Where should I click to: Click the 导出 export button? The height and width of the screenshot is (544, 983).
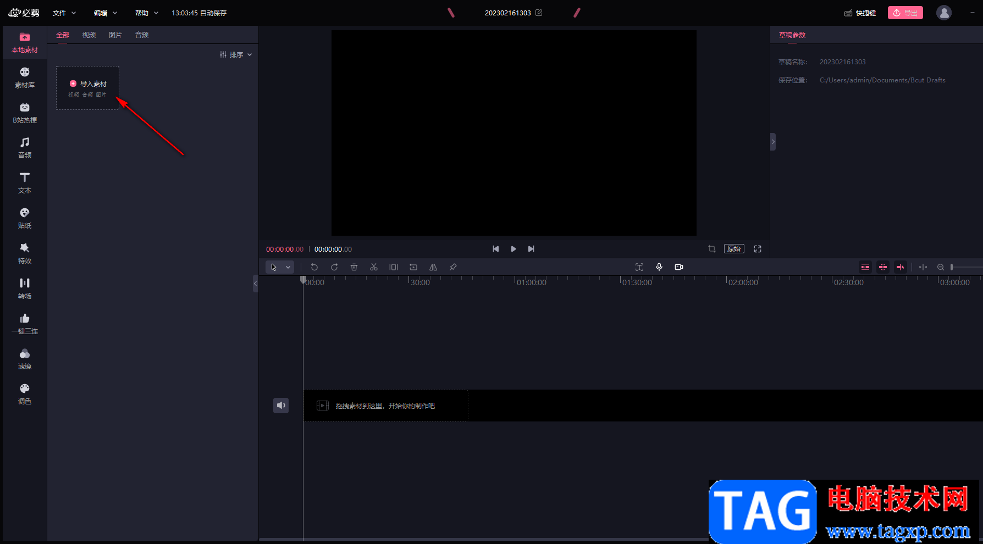tap(905, 13)
